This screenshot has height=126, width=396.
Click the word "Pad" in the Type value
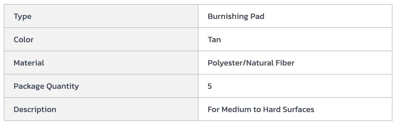pos(257,16)
